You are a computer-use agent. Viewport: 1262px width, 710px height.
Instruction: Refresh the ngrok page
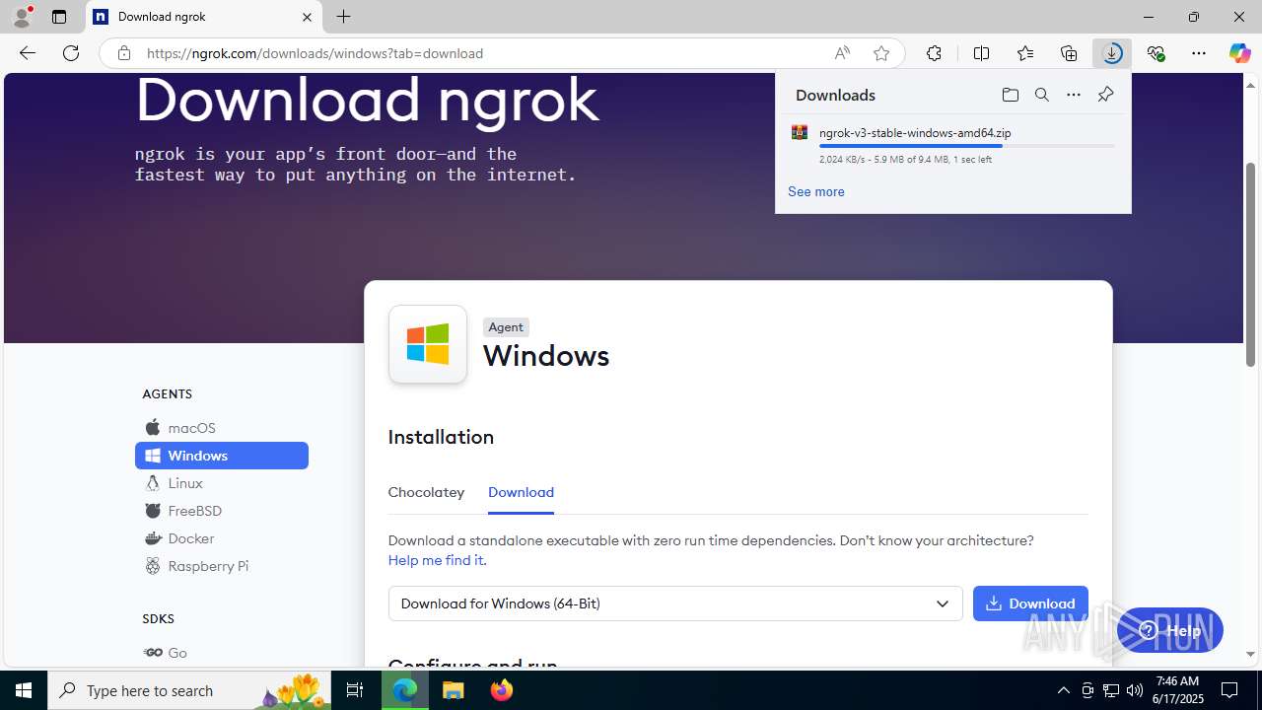(71, 53)
